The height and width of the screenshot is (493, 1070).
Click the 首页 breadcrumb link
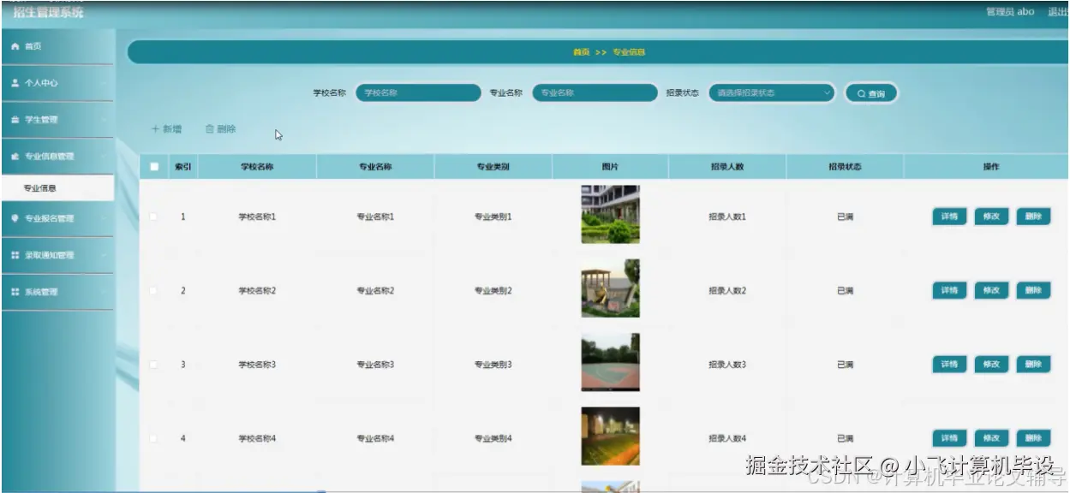pos(582,52)
